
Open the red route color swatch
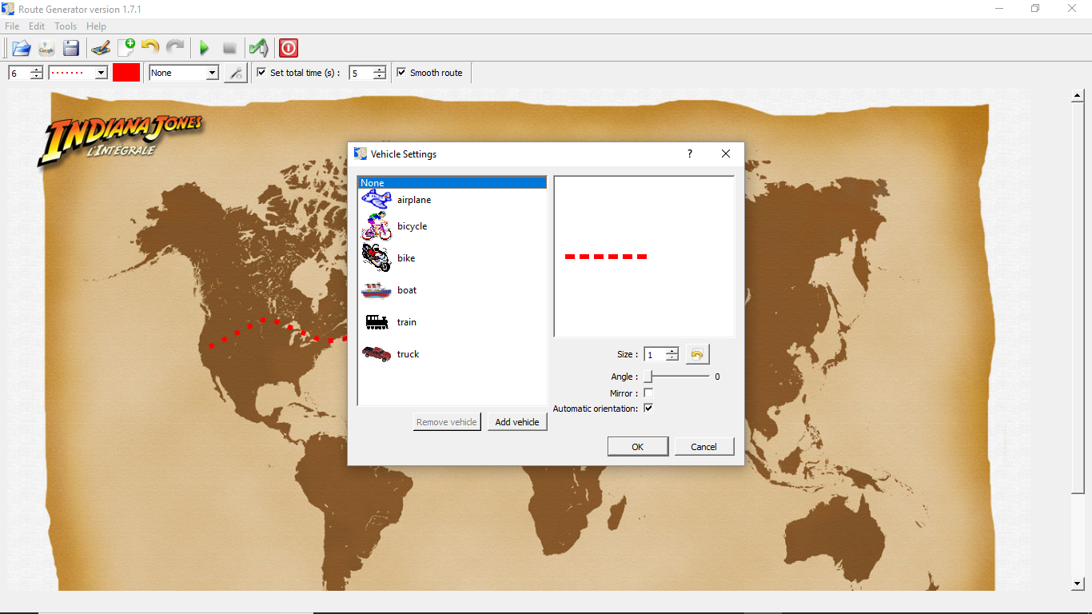coord(126,73)
